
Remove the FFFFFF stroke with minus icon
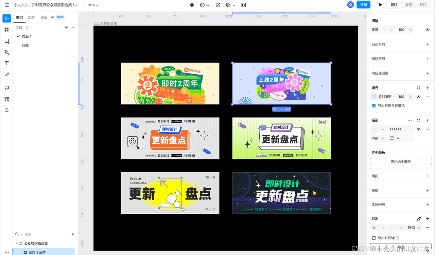coord(428,129)
